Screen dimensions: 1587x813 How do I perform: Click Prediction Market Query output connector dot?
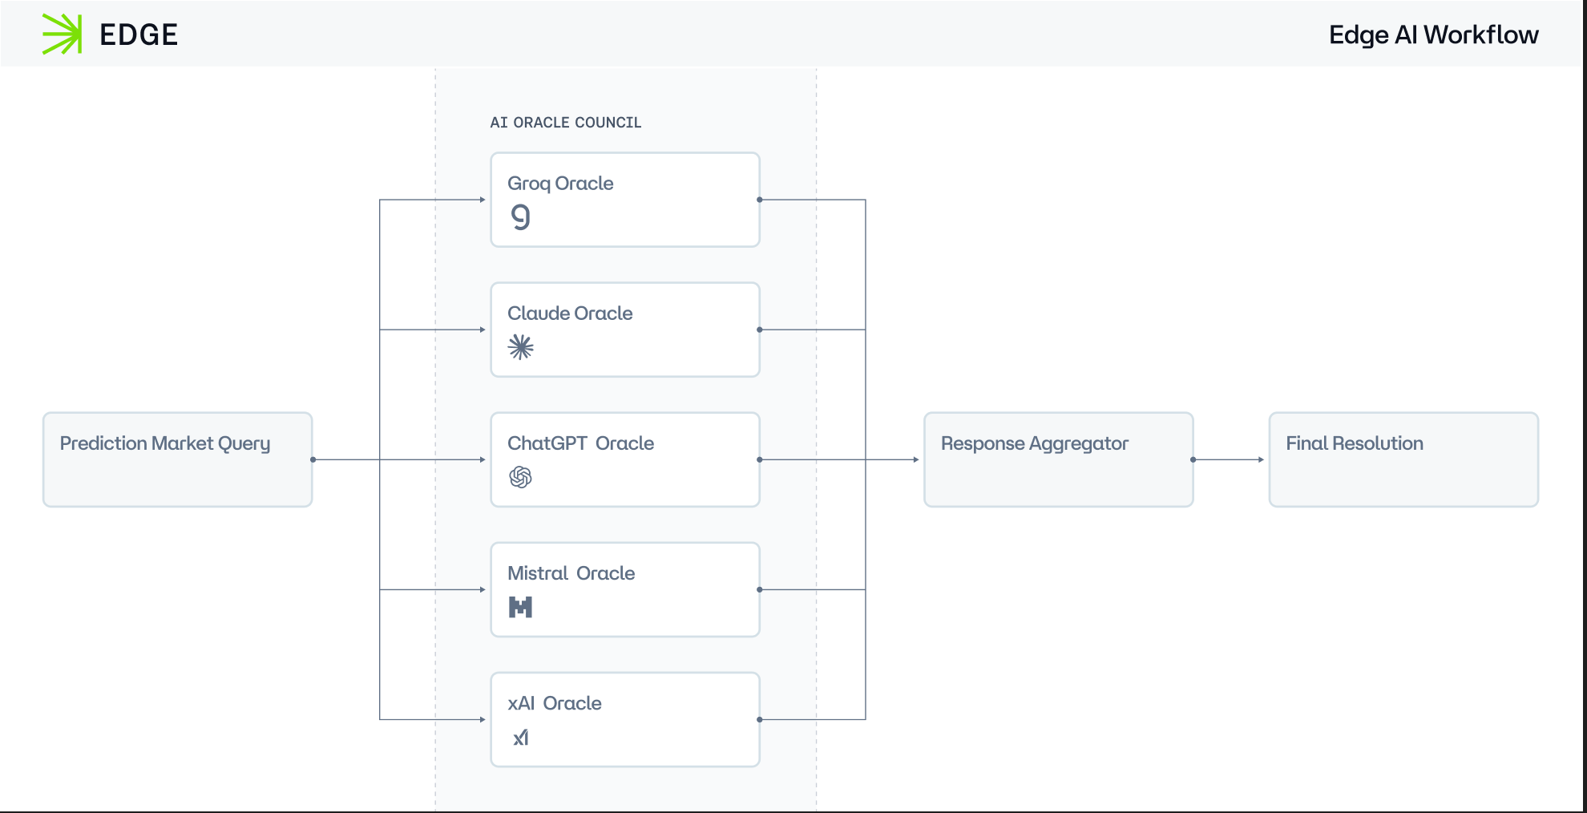(x=313, y=459)
